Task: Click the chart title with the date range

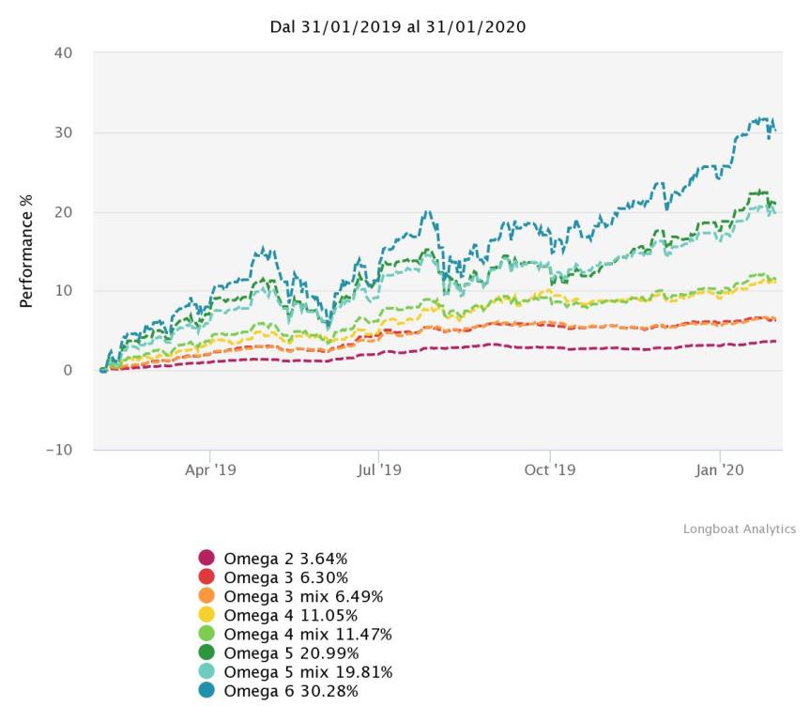Action: 397,27
